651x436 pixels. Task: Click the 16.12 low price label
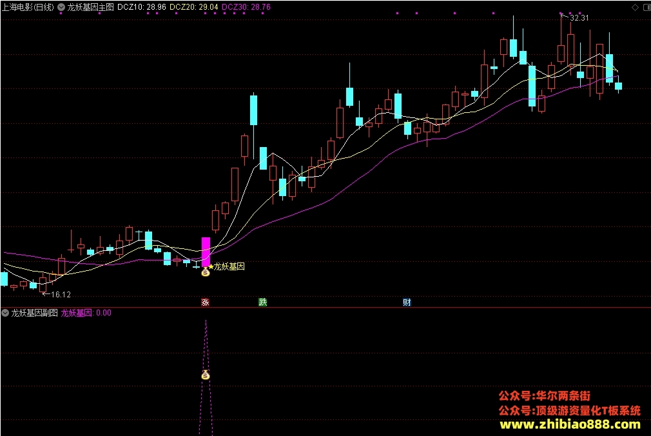(61, 295)
